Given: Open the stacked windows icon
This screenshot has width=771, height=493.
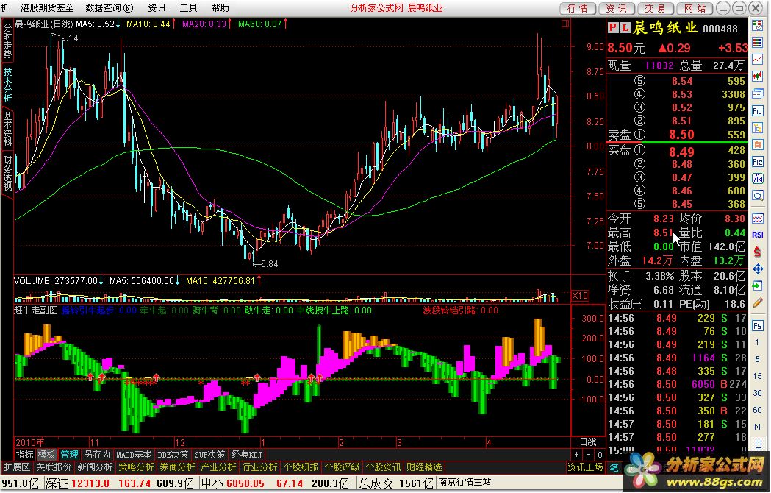Looking at the screenshot, I should point(758,95).
